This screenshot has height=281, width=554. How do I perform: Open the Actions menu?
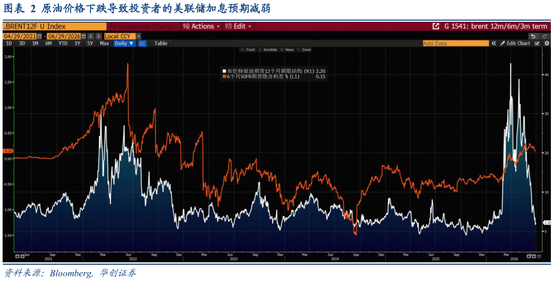click(x=202, y=26)
